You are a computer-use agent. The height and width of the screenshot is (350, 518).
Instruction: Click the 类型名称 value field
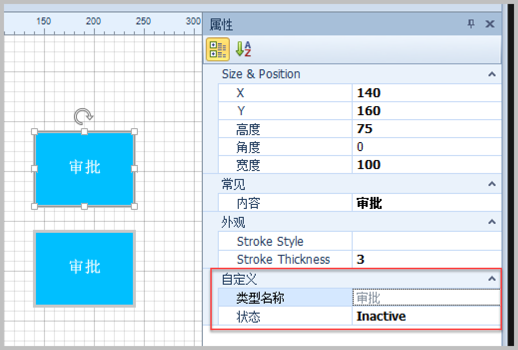(x=426, y=298)
